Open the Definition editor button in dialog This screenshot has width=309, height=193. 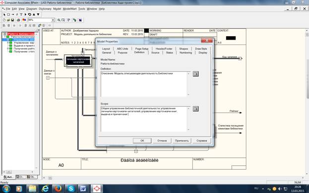(x=195, y=74)
